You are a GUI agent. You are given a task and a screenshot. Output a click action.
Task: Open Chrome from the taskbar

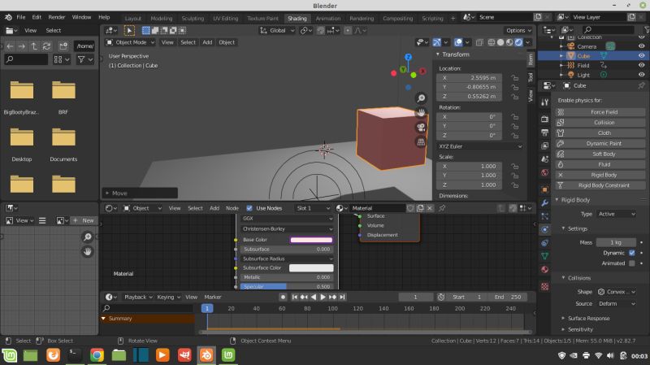97,355
